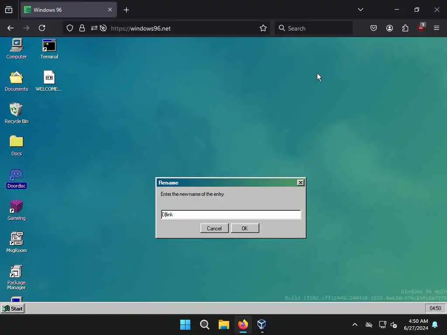Reload the current page
447x335 pixels.
tap(42, 28)
